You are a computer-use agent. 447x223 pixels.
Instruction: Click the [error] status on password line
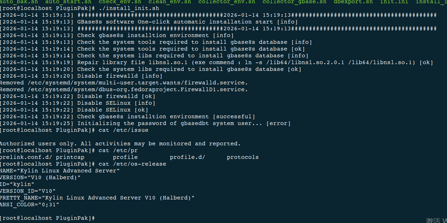(x=278, y=123)
